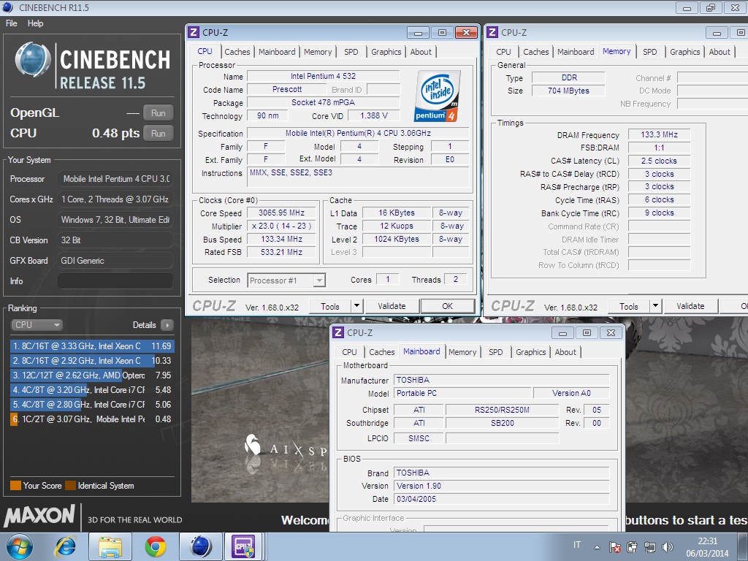Click the Intel Pentium 4 logo in CPU-Z
This screenshot has height=561, width=748.
pos(438,96)
